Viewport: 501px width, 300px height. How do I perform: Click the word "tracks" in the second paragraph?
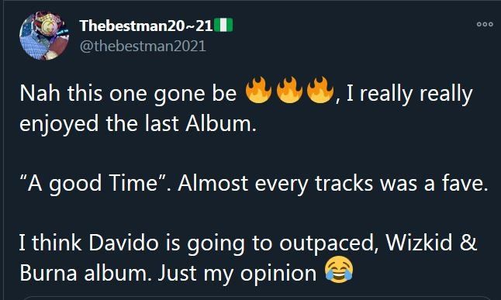click(344, 183)
